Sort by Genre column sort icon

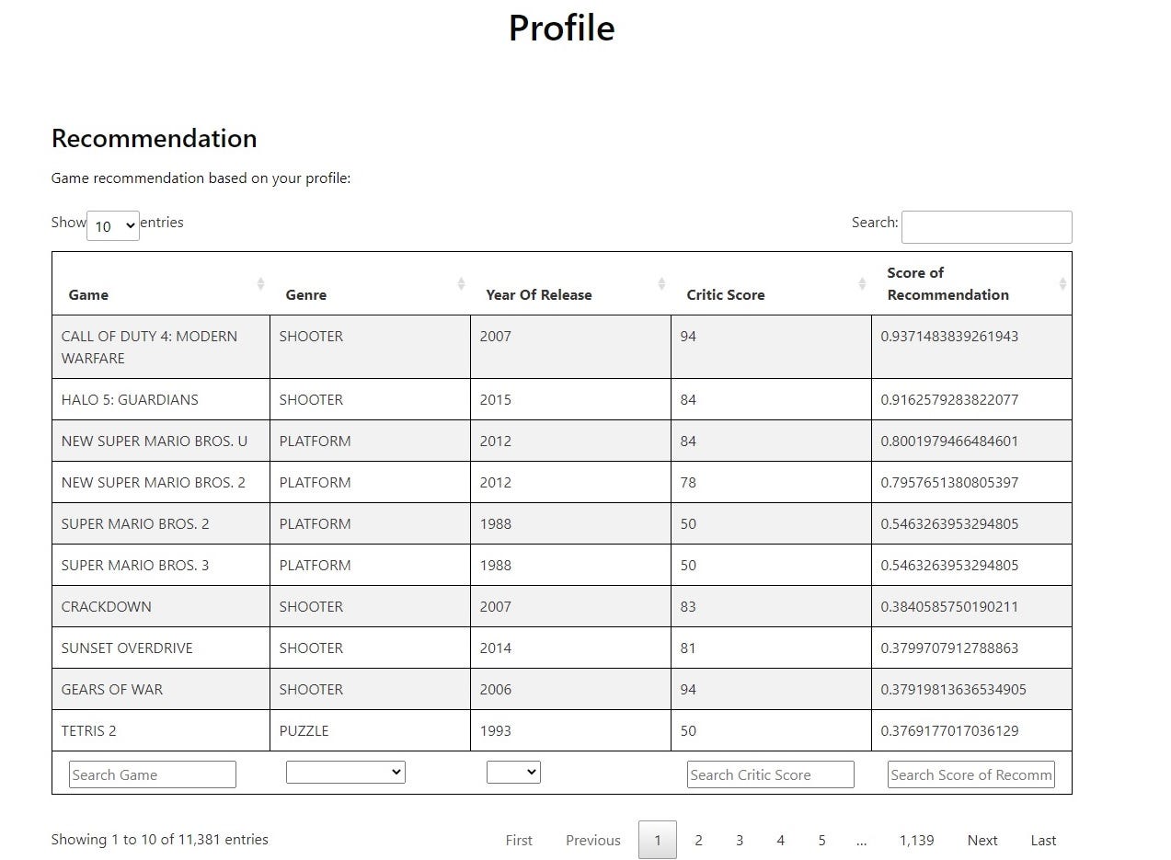[461, 283]
